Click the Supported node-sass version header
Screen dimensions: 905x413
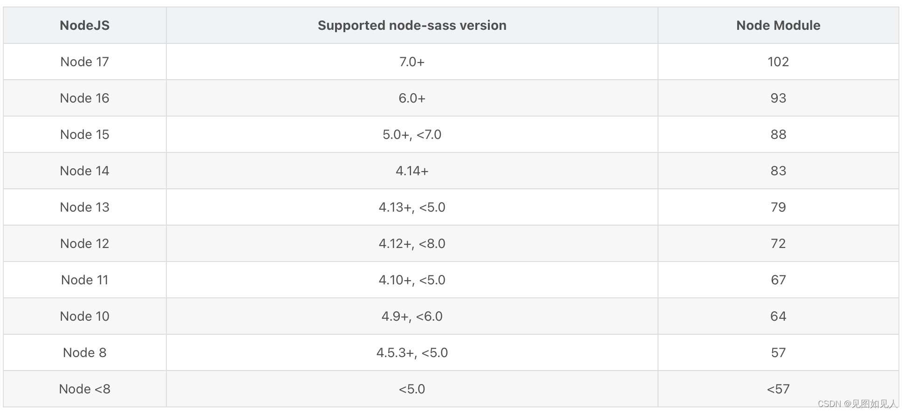(412, 26)
